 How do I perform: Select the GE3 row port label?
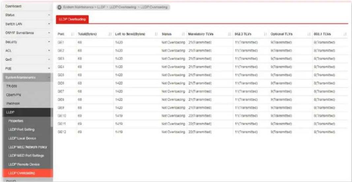[x=60, y=59]
